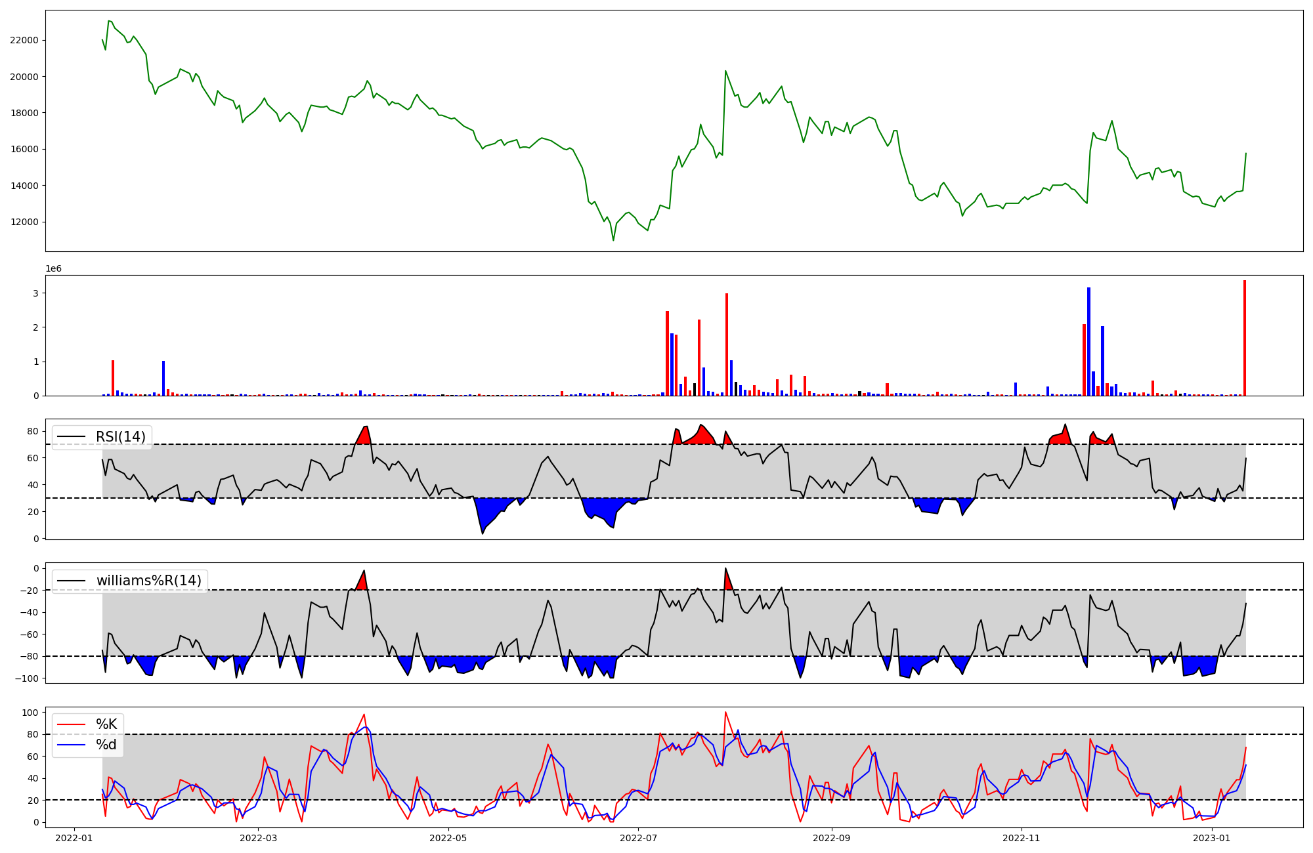Click the black RSI(14) legend line sample
Image resolution: width=1313 pixels, height=853 pixels.
(72, 437)
